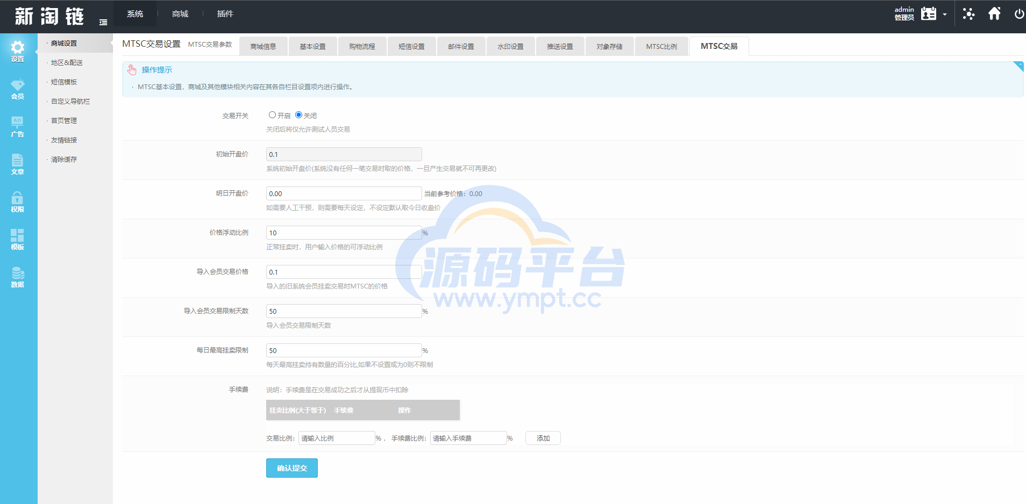Screen dimensions: 1026x504
Task: Click the cluster dots icon in header
Action: pyautogui.click(x=968, y=14)
